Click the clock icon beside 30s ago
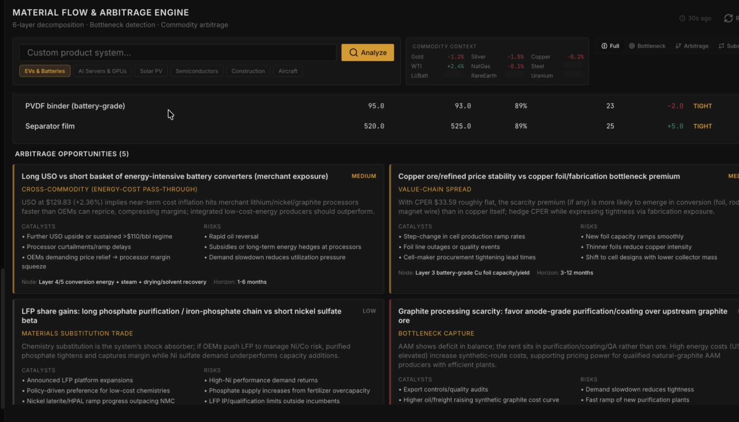Viewport: 739px width, 422px height. click(682, 18)
